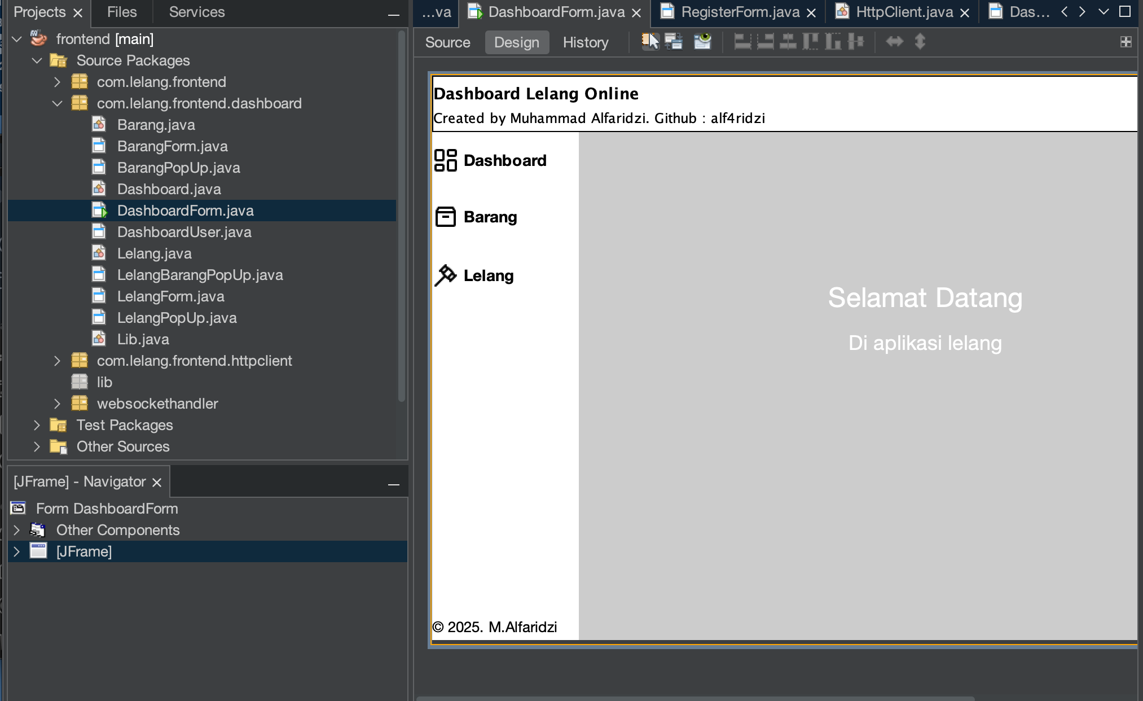Expand Other Sources folder
1143x701 pixels.
37,446
